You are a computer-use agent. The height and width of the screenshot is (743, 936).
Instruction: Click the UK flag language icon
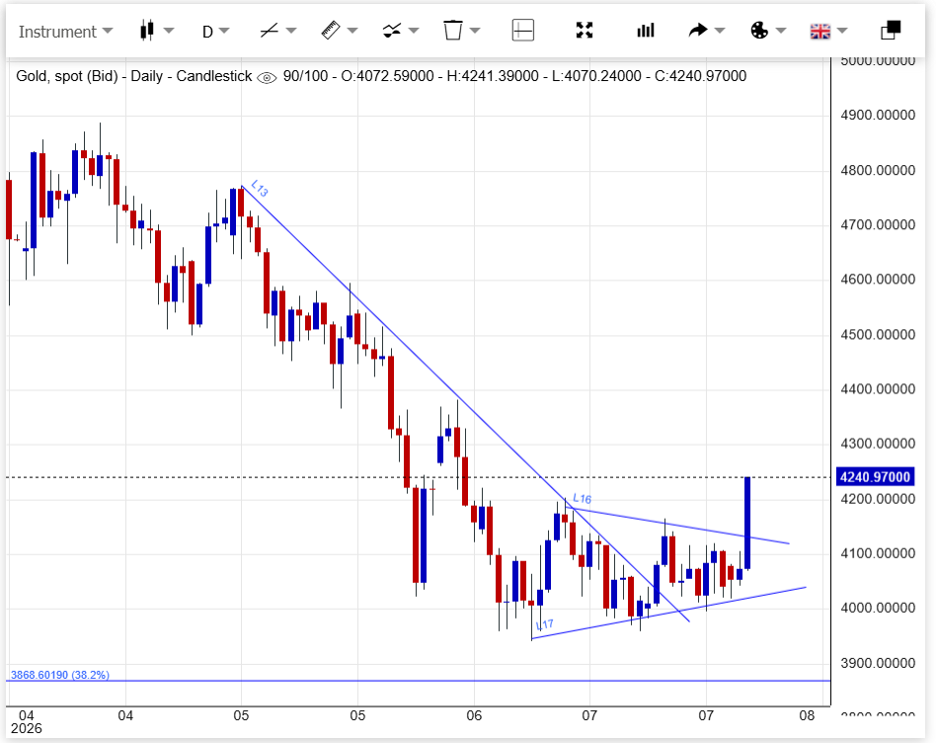click(820, 31)
